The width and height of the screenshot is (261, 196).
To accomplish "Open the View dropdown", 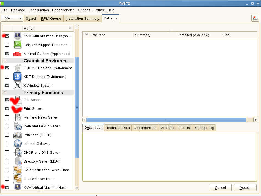I will [x=12, y=18].
